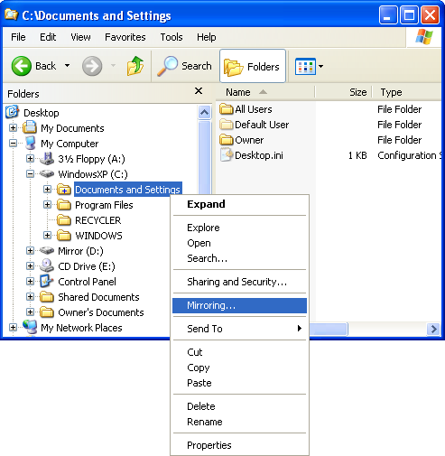Click the WindowsXP (C:) drive icon
The image size is (445, 456).
47,173
